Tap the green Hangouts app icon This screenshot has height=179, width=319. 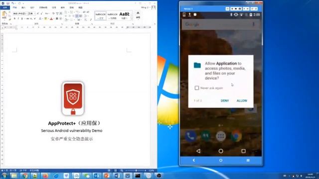click(206, 136)
